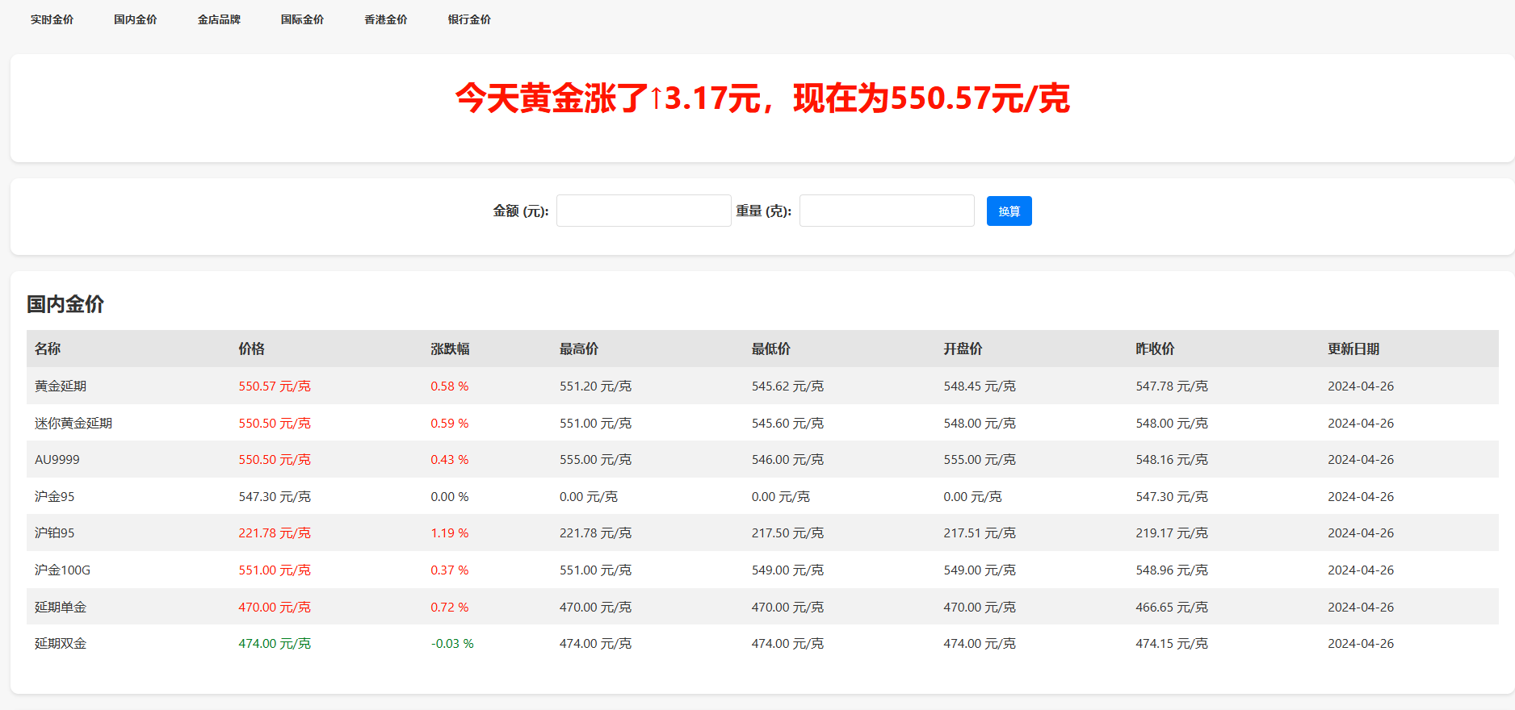Click the 名称 column header
This screenshot has height=710, width=1515.
click(x=48, y=349)
